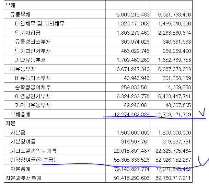
Task: Select the 매입채무 및 기타채무 label
Action: coord(40,24)
